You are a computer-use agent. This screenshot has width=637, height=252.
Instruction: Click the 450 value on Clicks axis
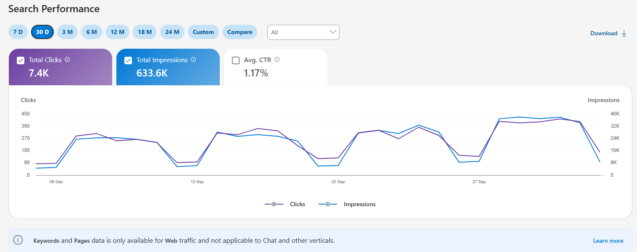pos(25,114)
